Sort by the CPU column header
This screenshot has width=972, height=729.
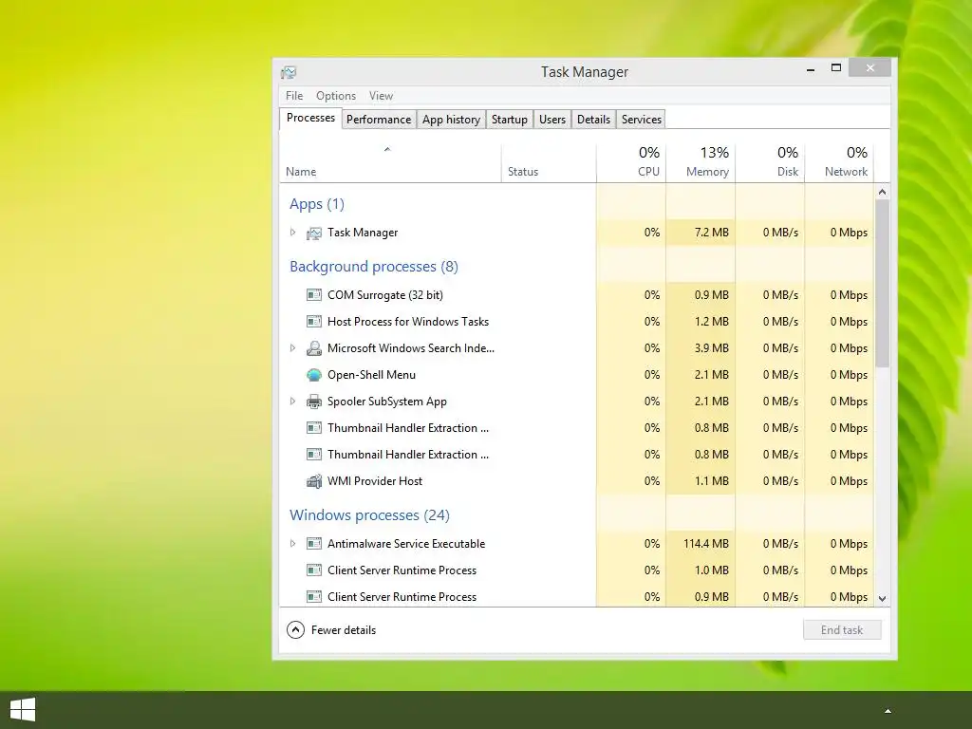coord(631,163)
